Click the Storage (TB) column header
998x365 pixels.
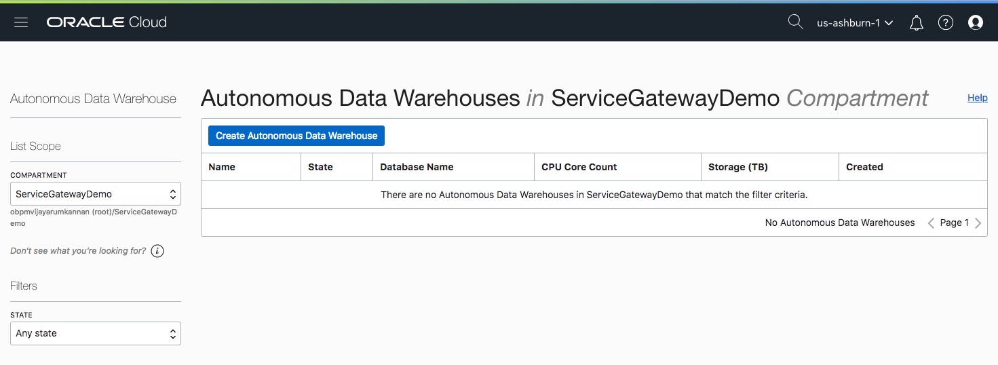738,167
